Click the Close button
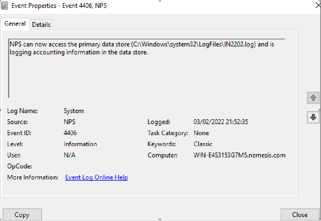321x221 pixels. [300, 214]
